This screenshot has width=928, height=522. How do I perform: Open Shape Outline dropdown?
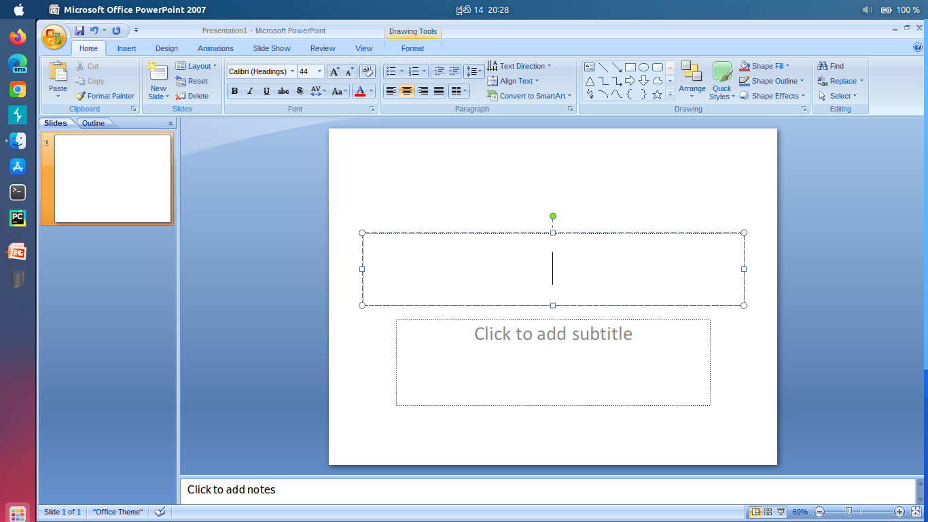pyautogui.click(x=772, y=81)
